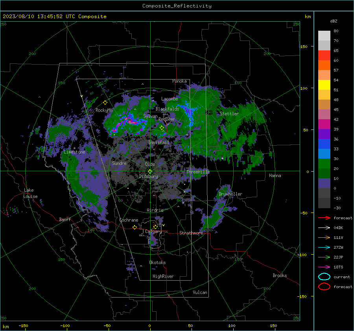Click the Lake Louise label
Image resolution: width=354 pixels, height=331 pixels.
pyautogui.click(x=30, y=193)
